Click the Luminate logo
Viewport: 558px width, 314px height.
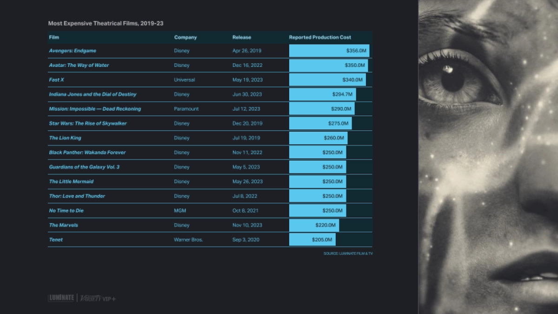point(61,298)
